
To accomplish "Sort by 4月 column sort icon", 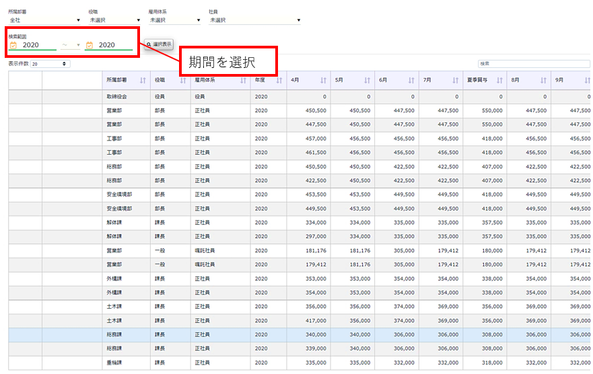I will tap(322, 80).
